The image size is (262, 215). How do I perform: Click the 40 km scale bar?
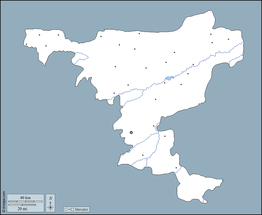point(25,201)
